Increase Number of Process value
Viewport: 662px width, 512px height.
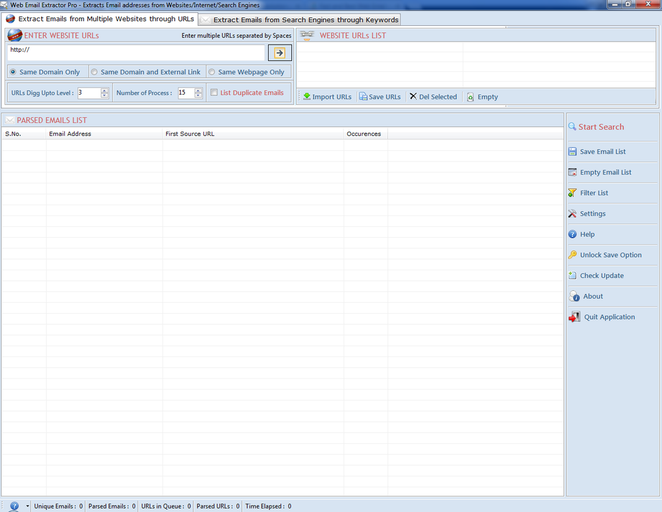click(199, 90)
